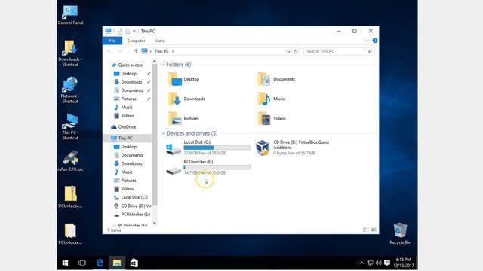Show hidden system tray icons
Viewport: 483px width, 271px height.
pos(361,263)
